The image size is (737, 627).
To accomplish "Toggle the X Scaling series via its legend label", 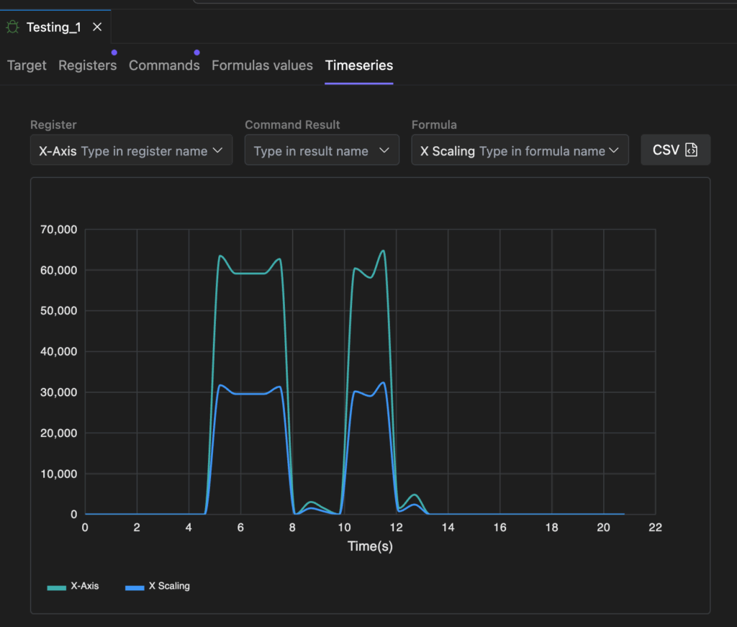I will point(169,586).
